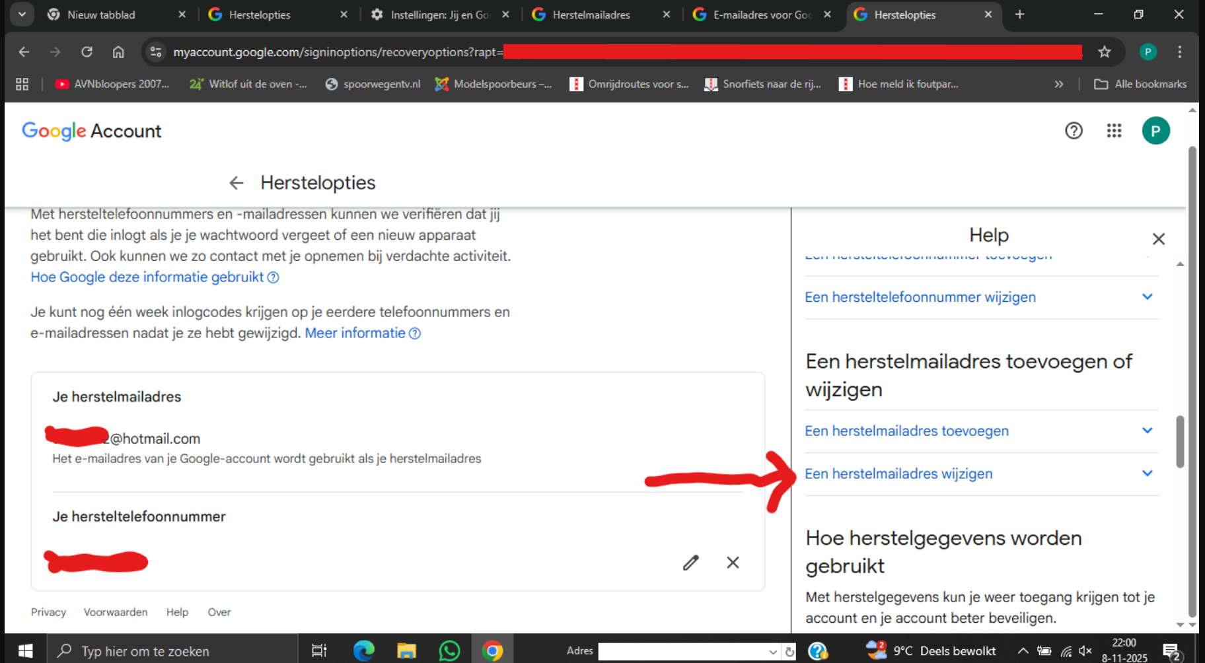The width and height of the screenshot is (1205, 663).
Task: Open Microsoft Edge from the taskbar
Action: pos(363,651)
